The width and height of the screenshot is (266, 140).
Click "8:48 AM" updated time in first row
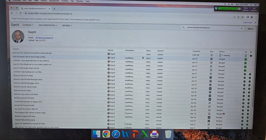click(x=196, y=55)
